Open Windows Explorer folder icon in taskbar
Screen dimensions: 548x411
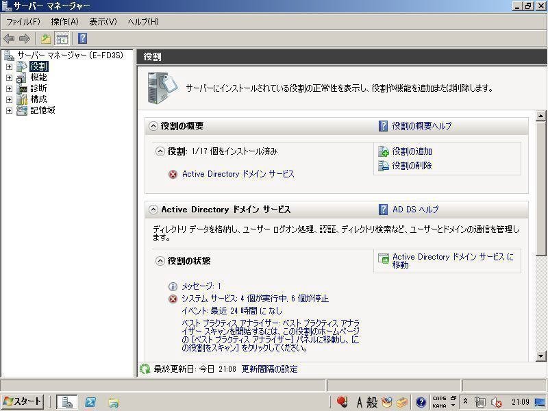tap(114, 403)
